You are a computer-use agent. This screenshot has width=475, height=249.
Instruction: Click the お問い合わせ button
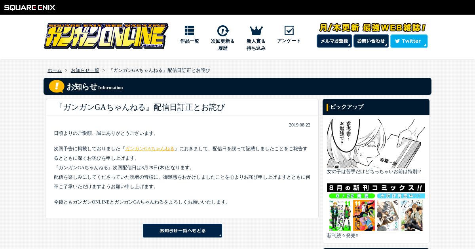[x=371, y=41]
